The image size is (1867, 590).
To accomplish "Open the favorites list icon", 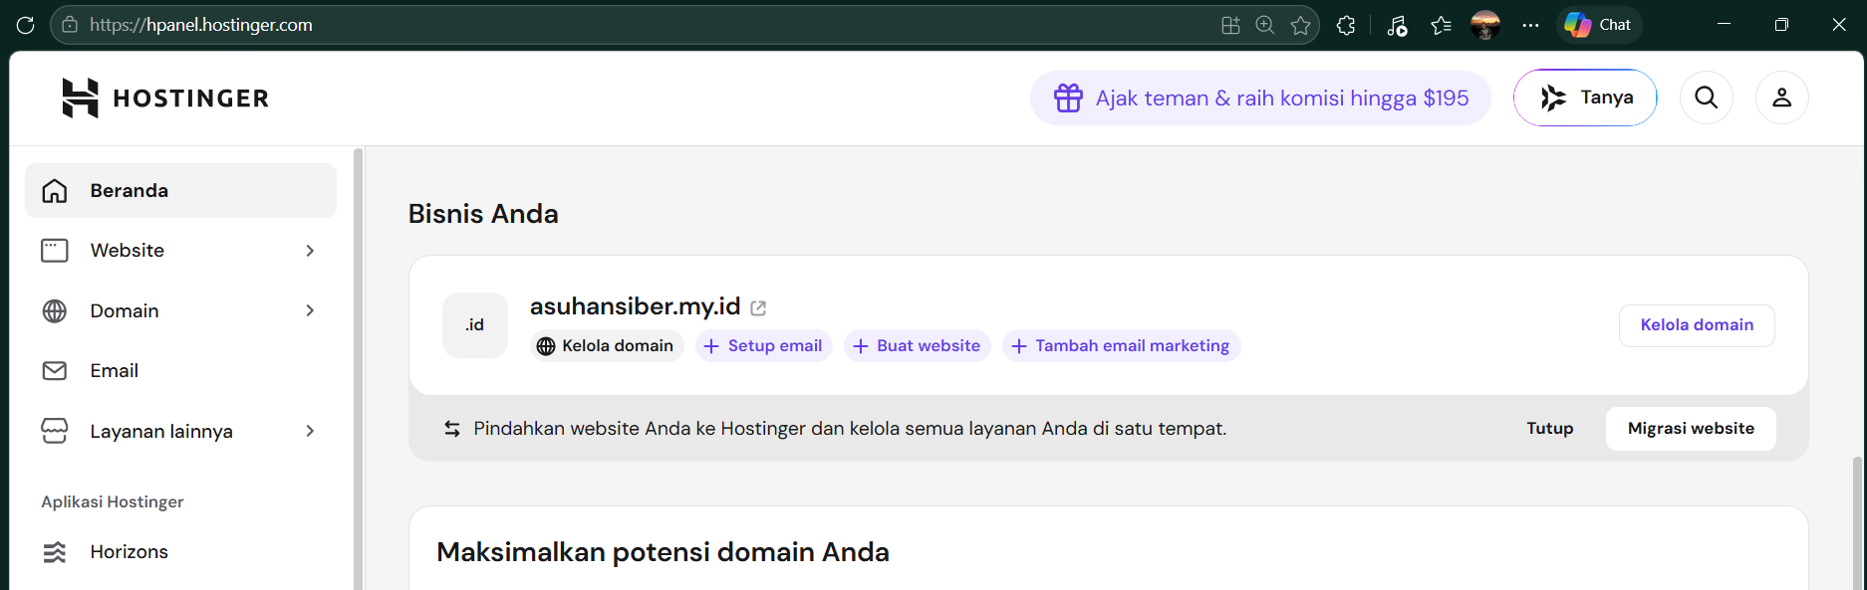I will coord(1441,25).
